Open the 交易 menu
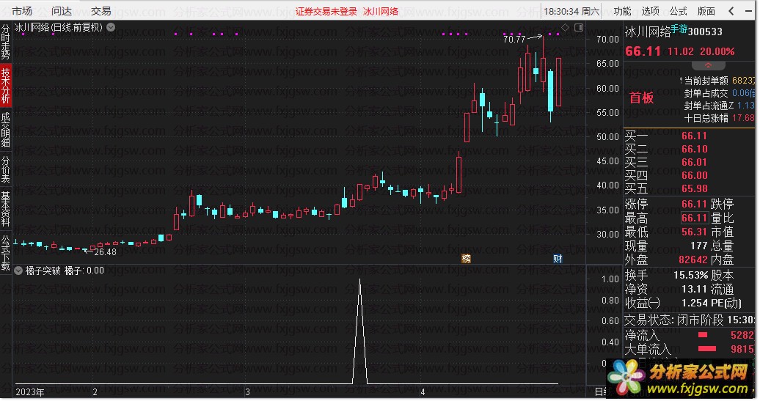This screenshot has width=760, height=401. 101,11
